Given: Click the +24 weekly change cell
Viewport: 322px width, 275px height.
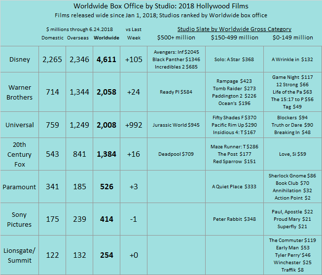Looking at the screenshot, I should click(134, 92).
